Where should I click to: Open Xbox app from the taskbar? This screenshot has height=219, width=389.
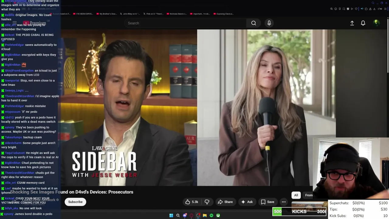(218, 216)
